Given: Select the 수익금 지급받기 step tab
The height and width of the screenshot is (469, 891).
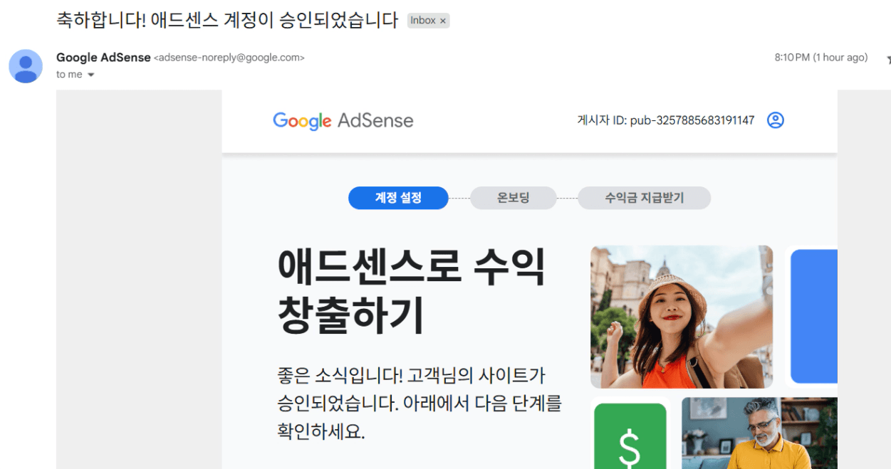Looking at the screenshot, I should point(644,198).
